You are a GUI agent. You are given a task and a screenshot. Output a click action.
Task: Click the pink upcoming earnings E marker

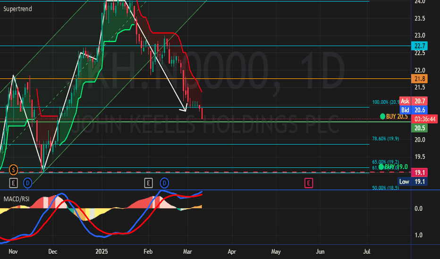click(309, 183)
